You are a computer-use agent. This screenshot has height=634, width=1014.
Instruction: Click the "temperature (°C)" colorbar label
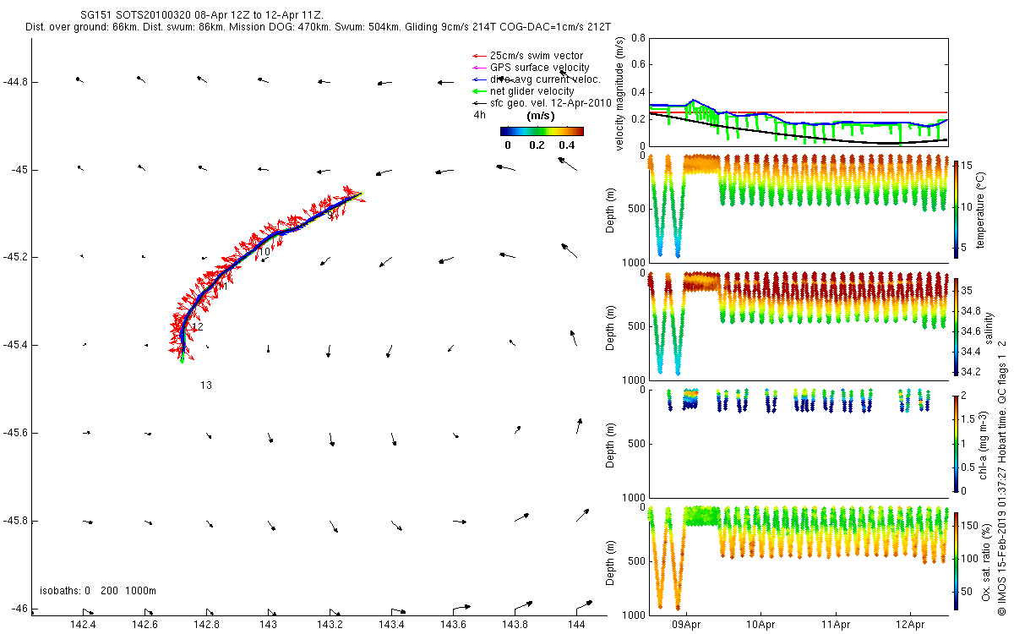coord(982,210)
